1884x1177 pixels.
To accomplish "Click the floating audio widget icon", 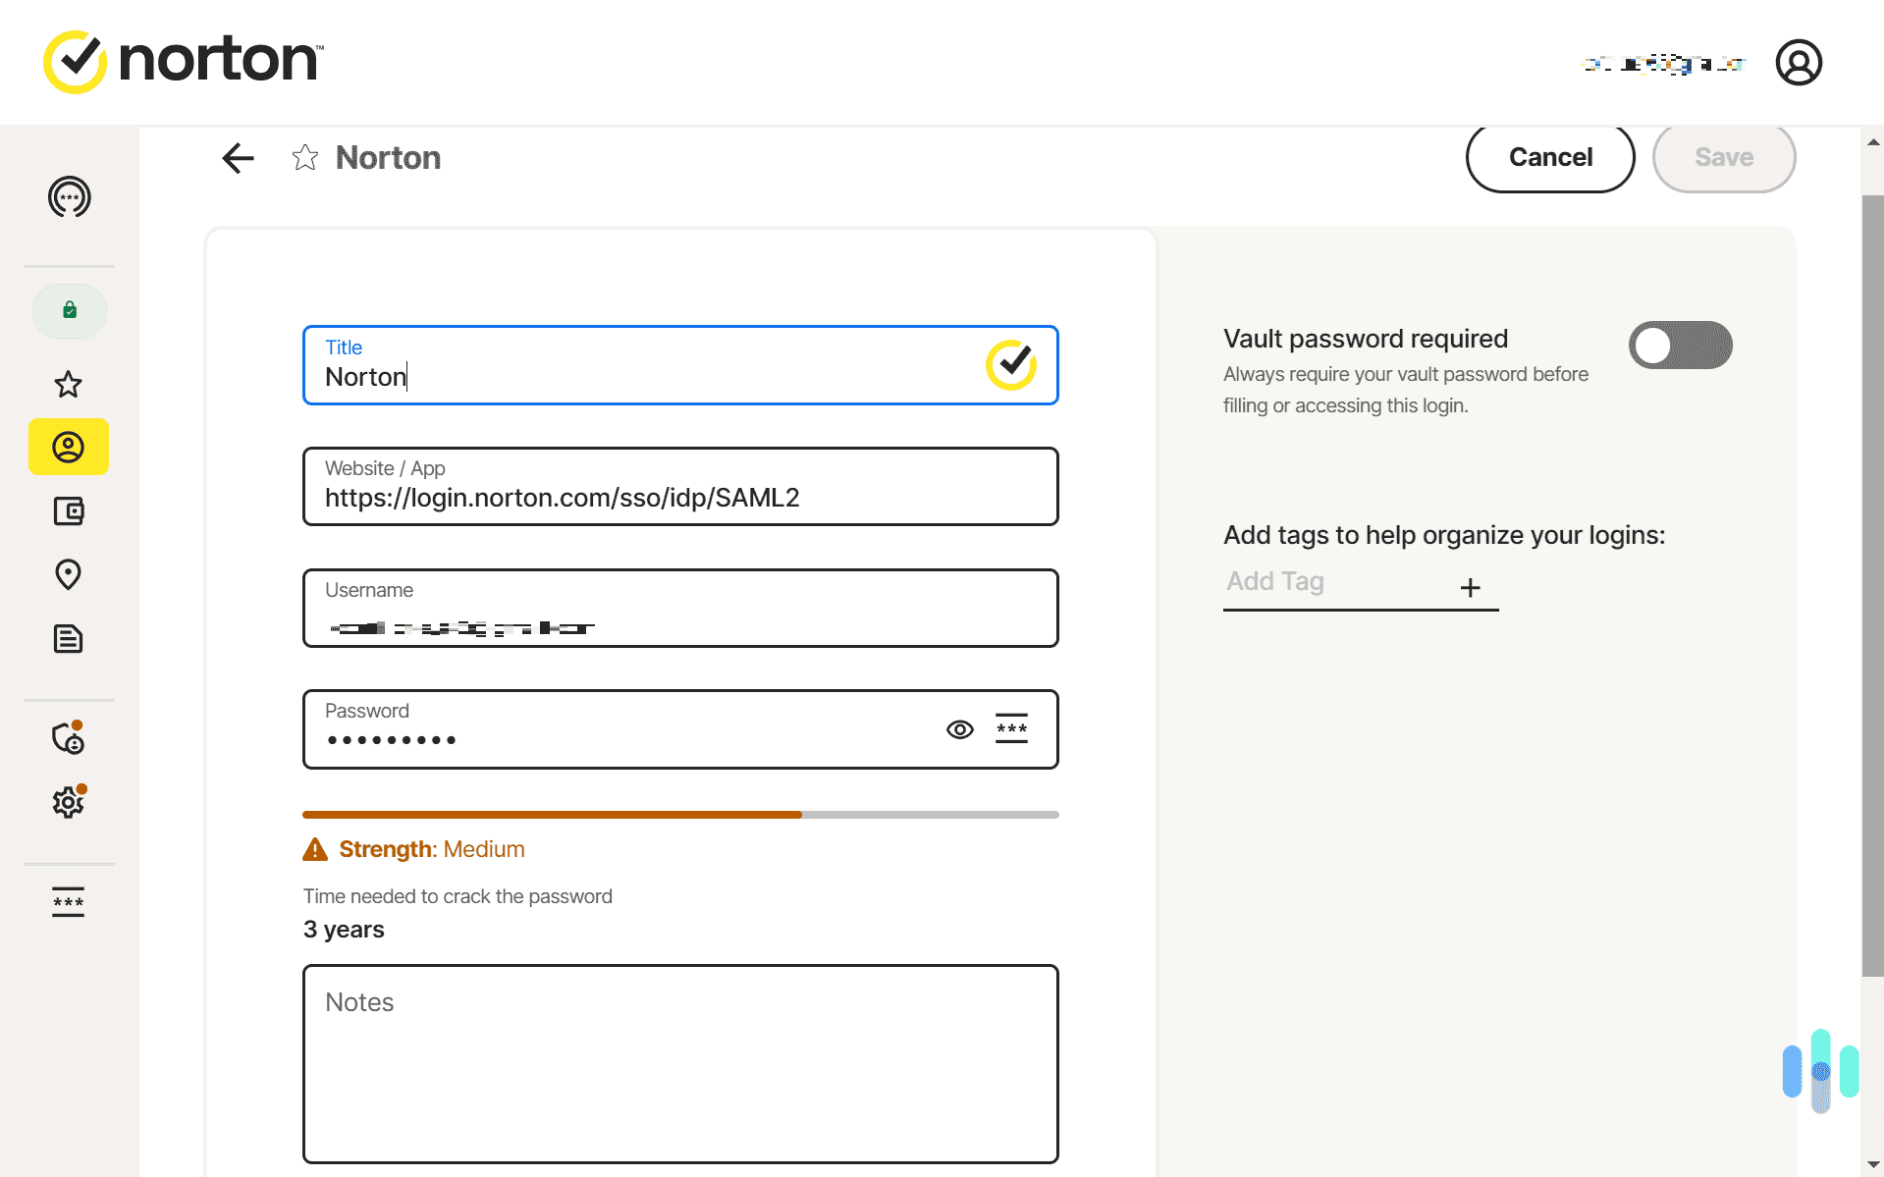I will pos(1820,1070).
